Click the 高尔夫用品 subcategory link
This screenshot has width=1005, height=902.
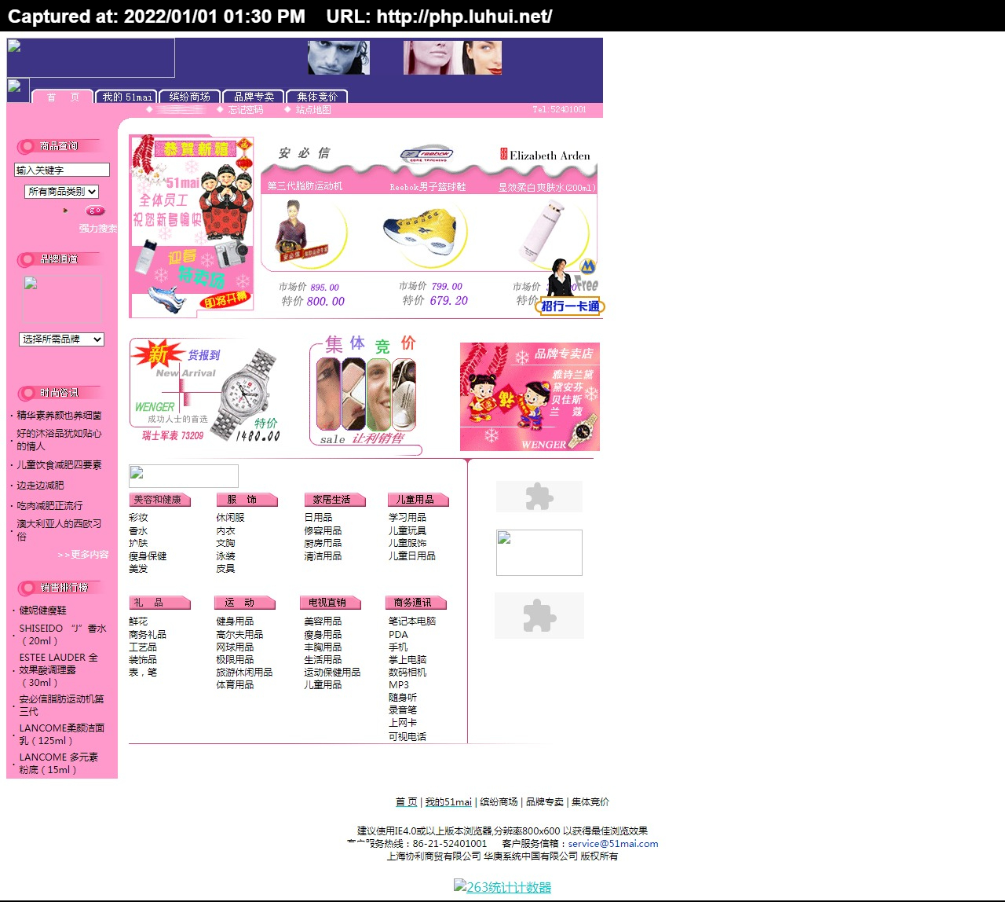pos(239,635)
